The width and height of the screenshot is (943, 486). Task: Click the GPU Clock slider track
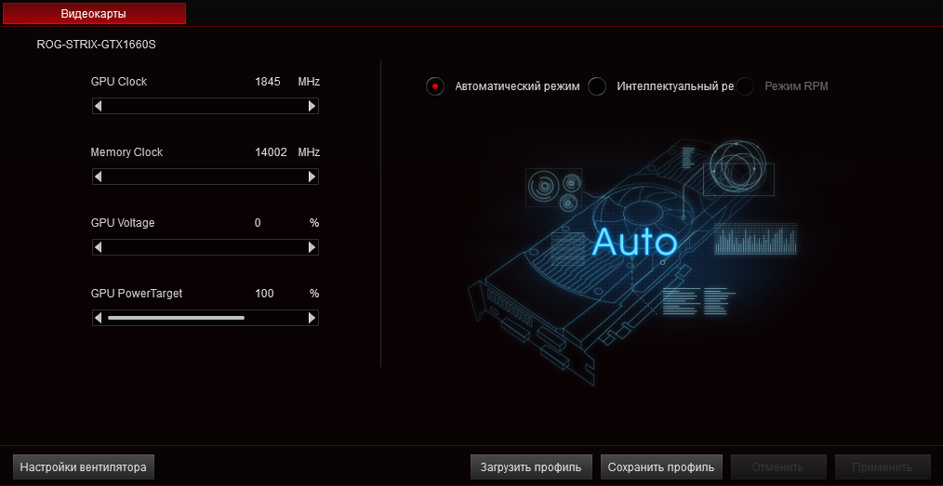point(206,106)
